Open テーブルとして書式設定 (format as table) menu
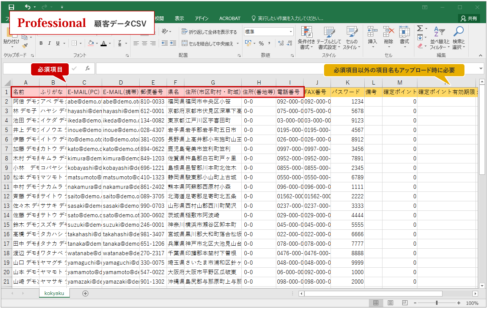Viewport: 488px width, 309px height. click(329, 38)
